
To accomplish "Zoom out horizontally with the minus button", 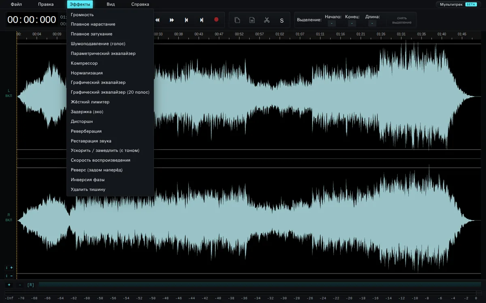I will (20, 285).
